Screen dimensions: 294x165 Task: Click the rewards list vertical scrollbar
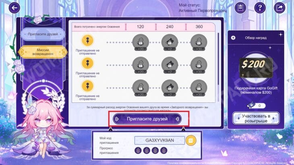[218, 59]
